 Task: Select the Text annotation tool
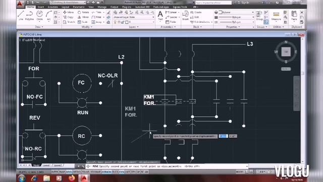160,16
